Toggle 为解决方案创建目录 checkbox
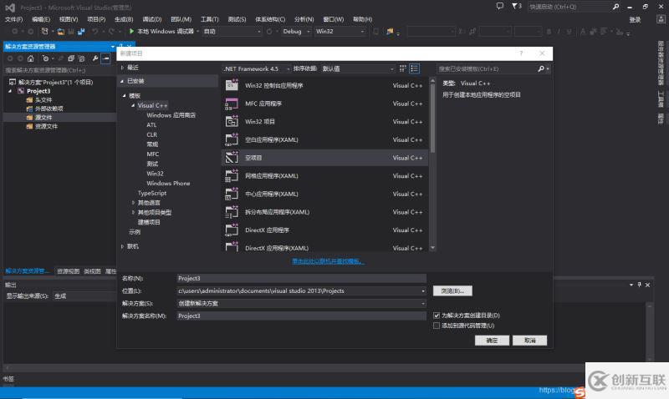This screenshot has height=399, width=669. 436,316
